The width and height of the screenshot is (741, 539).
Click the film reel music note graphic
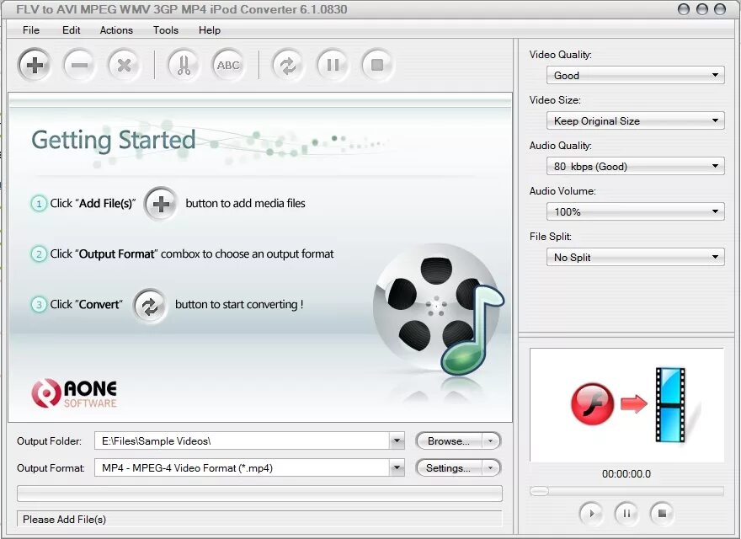tap(438, 310)
